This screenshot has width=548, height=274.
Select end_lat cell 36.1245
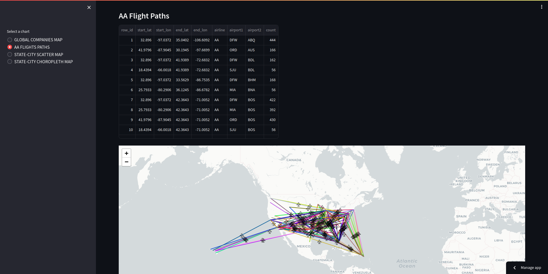click(x=182, y=90)
